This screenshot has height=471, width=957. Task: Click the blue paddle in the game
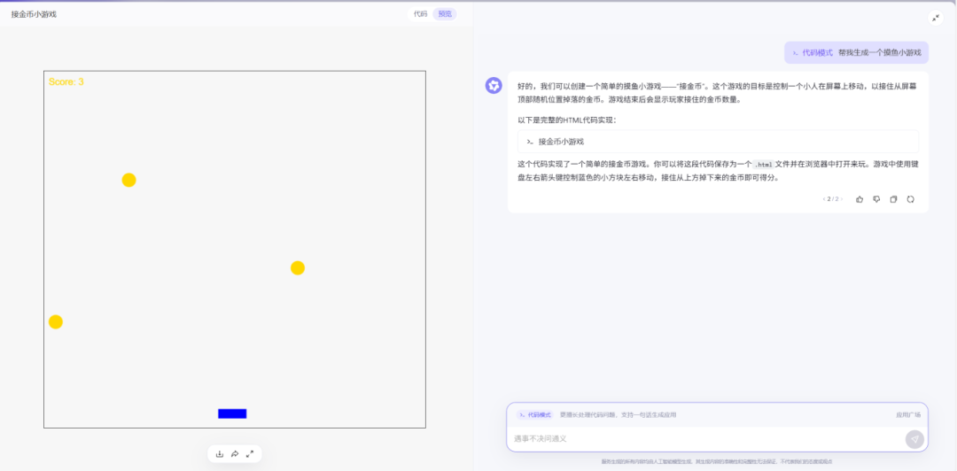232,413
